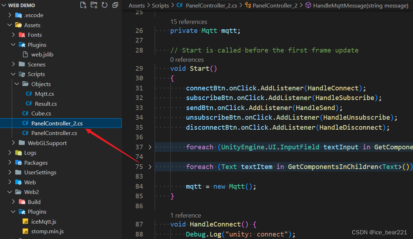The height and width of the screenshot is (239, 413).
Task: Click the Fonts folder icon
Action: point(22,35)
